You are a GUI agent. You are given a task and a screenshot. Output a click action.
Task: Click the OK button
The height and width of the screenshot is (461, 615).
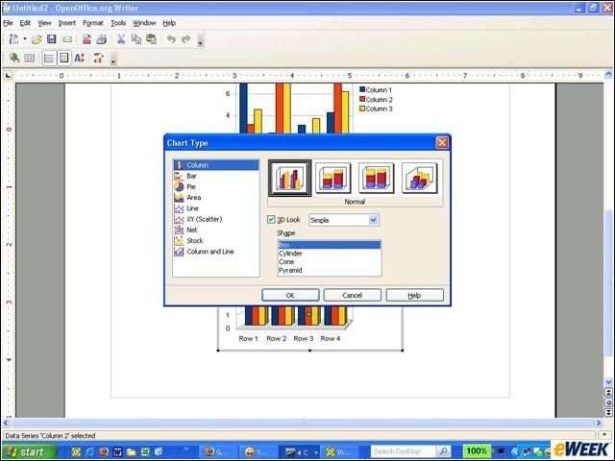pyautogui.click(x=290, y=295)
